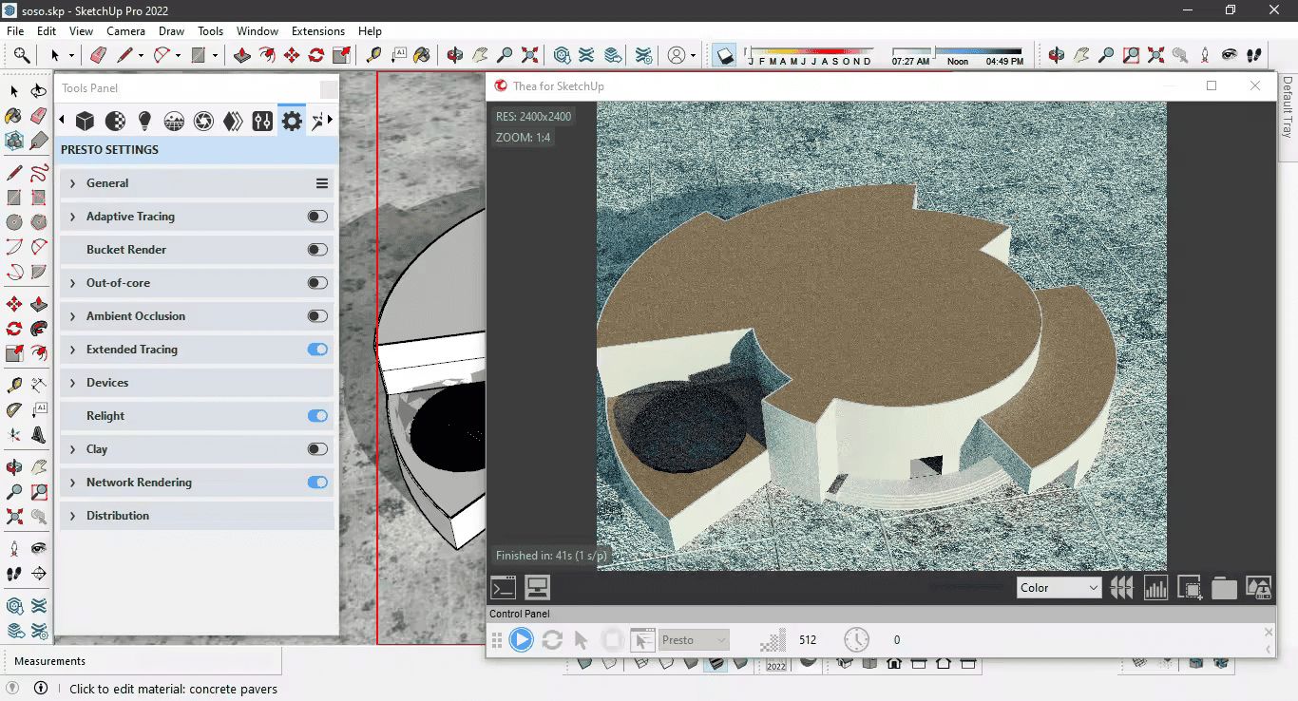Start rendering with the blue play button
Screen dimensions: 1298x701
pos(521,640)
